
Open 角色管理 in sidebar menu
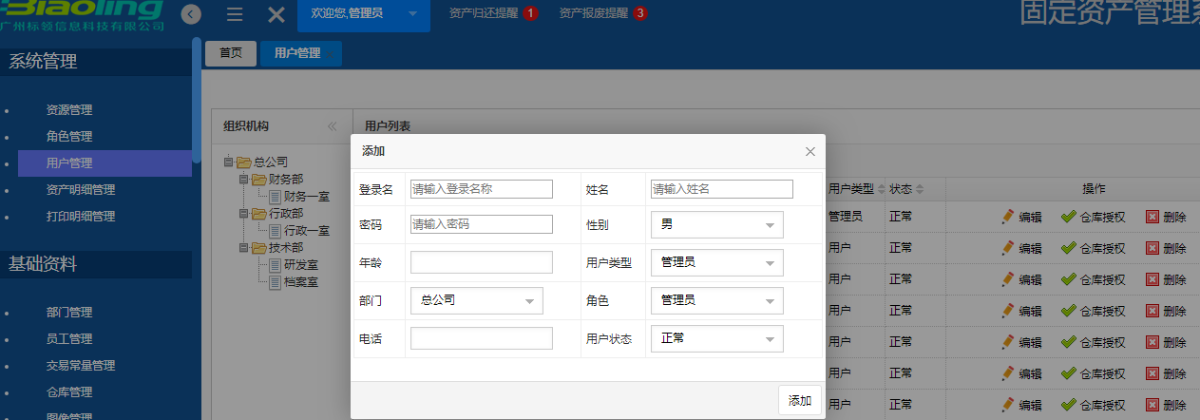click(x=69, y=137)
